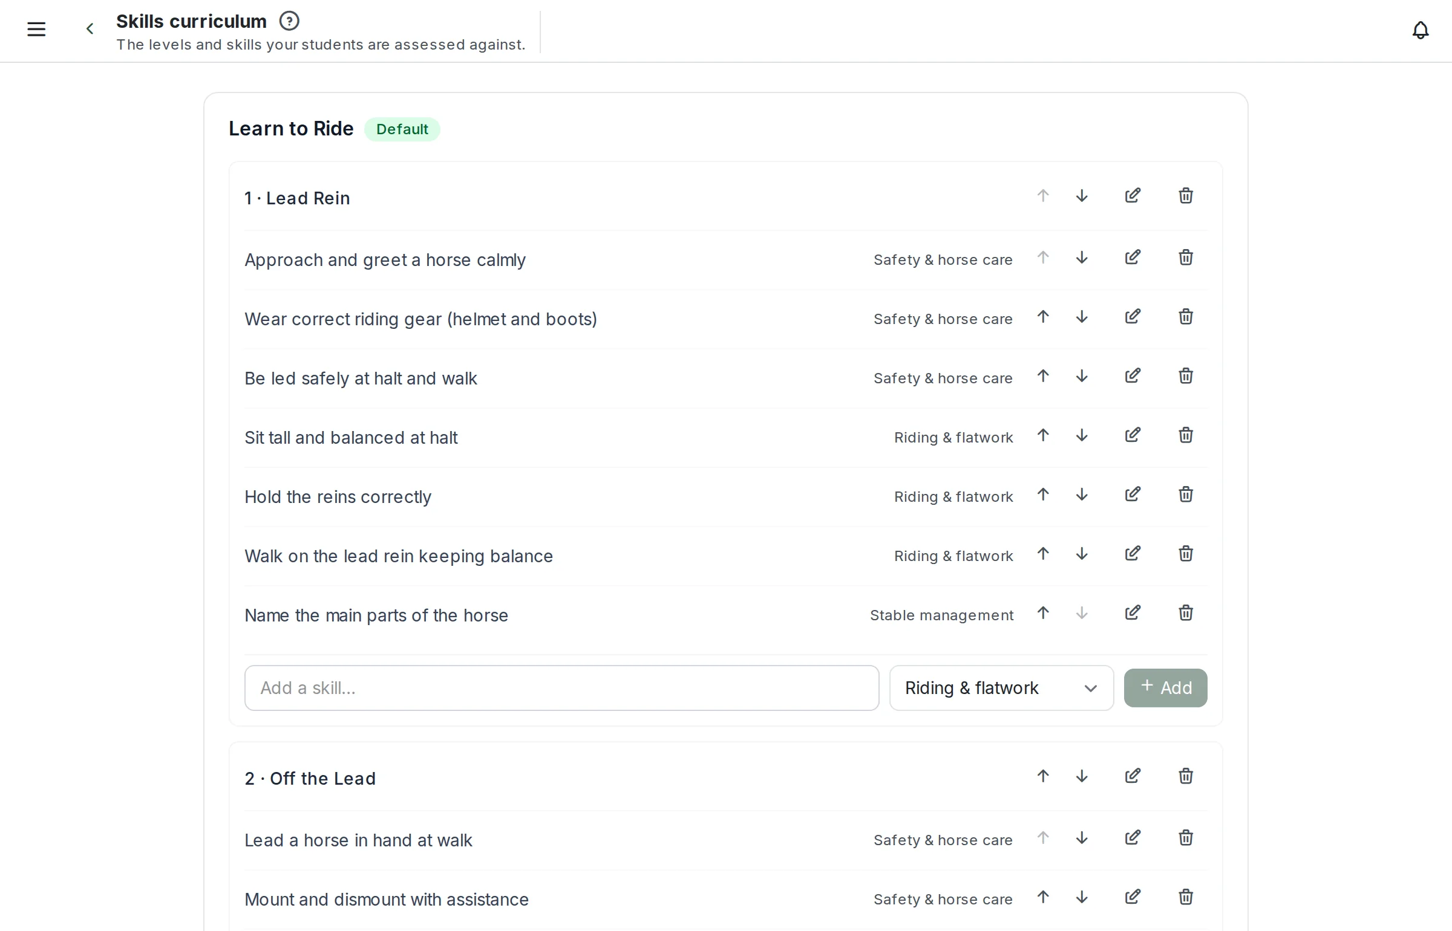
Task: Go back using the header chevron
Action: 90,29
